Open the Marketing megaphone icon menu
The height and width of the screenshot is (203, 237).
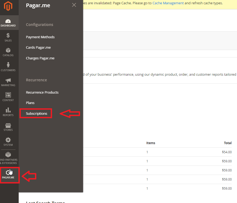click(8, 82)
